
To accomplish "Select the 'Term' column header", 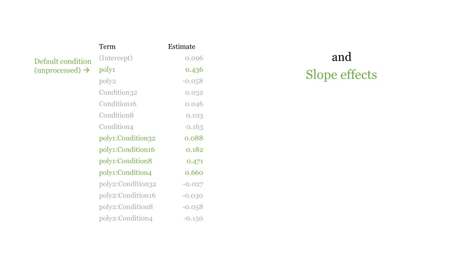I will (x=107, y=47).
